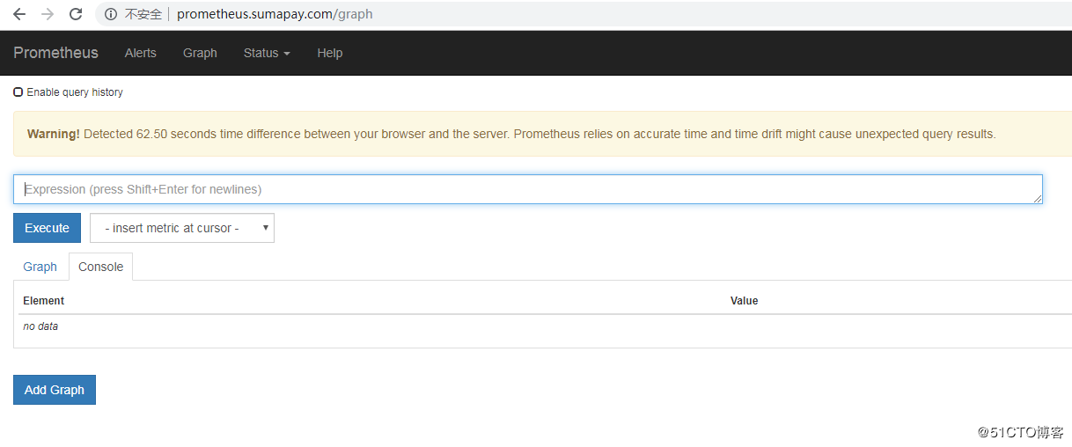Screen dimensions: 1072x447
Task: Enable the query history checkbox
Action: pos(18,92)
